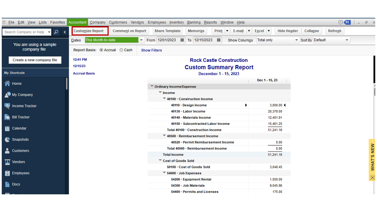Open the Calendar shortcut icon
377x212 pixels.
[7, 129]
